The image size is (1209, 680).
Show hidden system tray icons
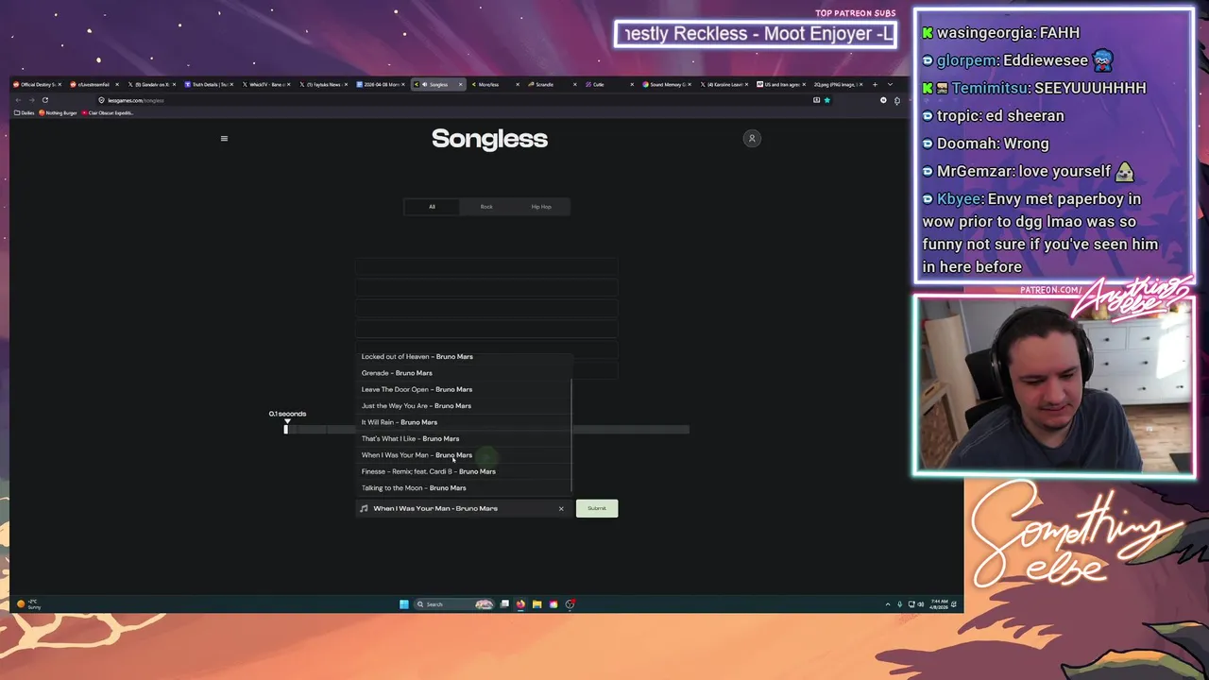point(887,604)
